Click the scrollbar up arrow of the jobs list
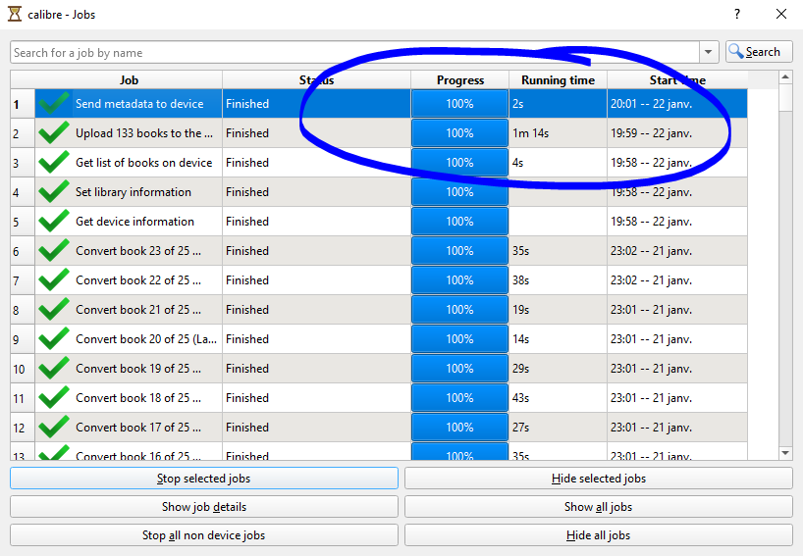This screenshot has width=803, height=556. coord(785,77)
